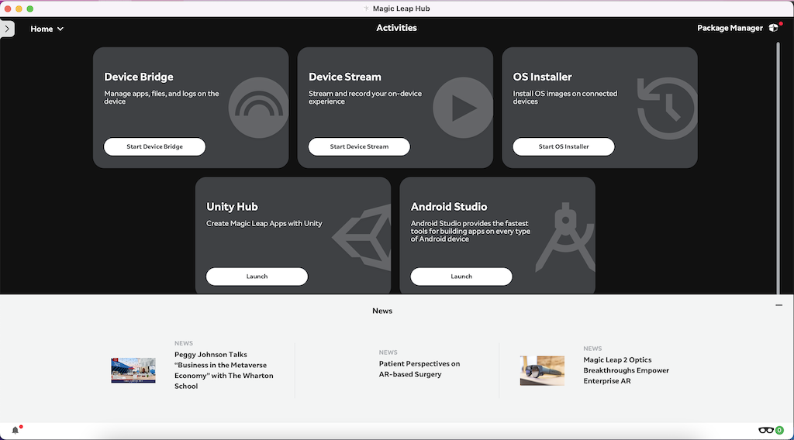The width and height of the screenshot is (794, 440).
Task: Click the Magic Leap 2 headset thumbnail
Action: (542, 370)
